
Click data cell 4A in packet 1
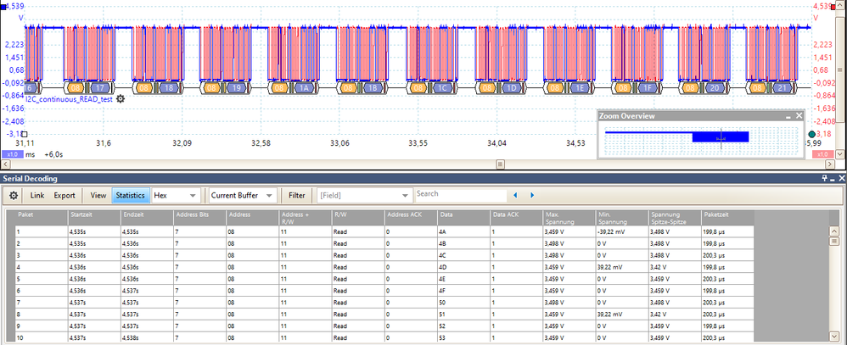tap(464, 231)
